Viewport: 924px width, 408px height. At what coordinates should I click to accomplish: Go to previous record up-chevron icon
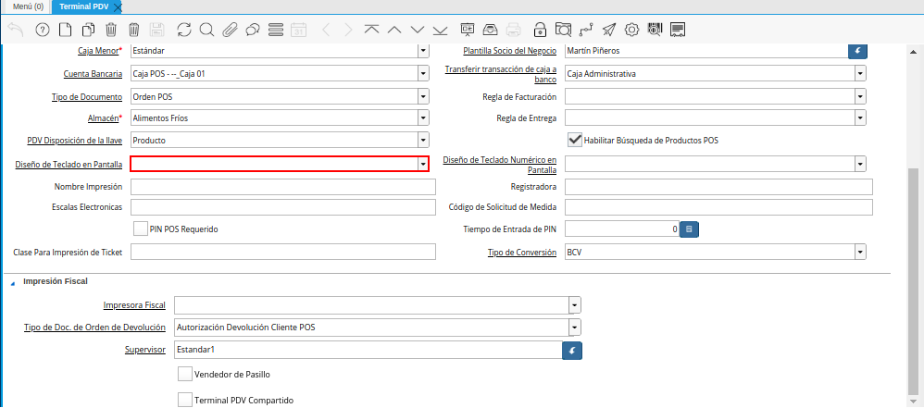pos(394,30)
